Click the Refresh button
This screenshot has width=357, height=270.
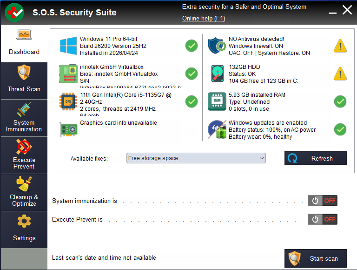click(x=316, y=158)
